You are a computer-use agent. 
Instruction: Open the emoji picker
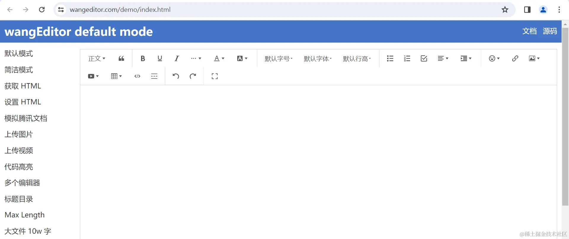[494, 59]
